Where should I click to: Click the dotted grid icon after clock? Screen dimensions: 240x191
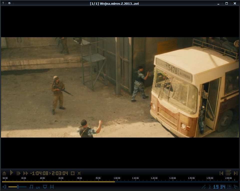(229, 187)
